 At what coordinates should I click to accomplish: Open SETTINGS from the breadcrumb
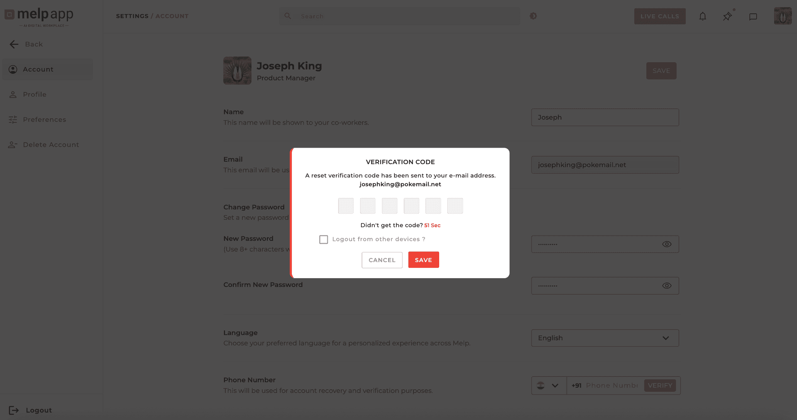tap(132, 16)
